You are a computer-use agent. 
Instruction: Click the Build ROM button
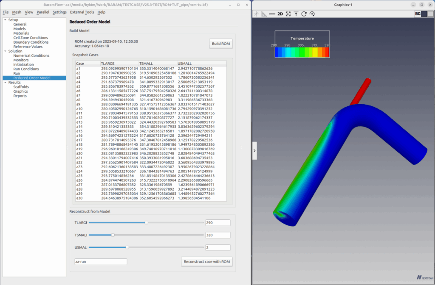pos(221,44)
